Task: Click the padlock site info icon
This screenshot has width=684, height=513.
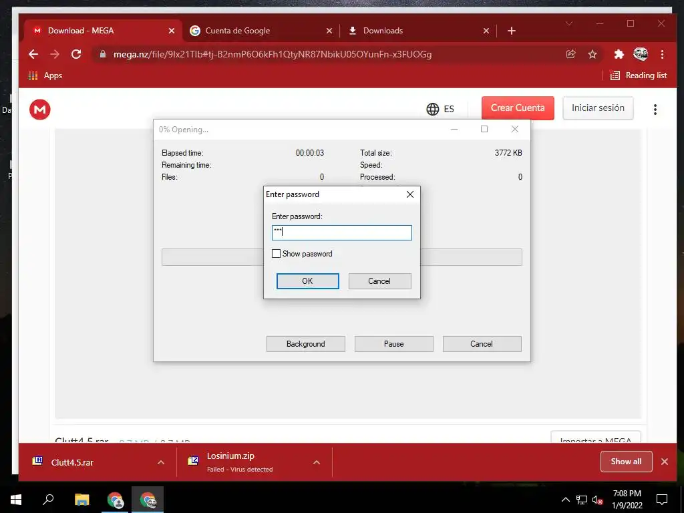Action: (x=102, y=54)
